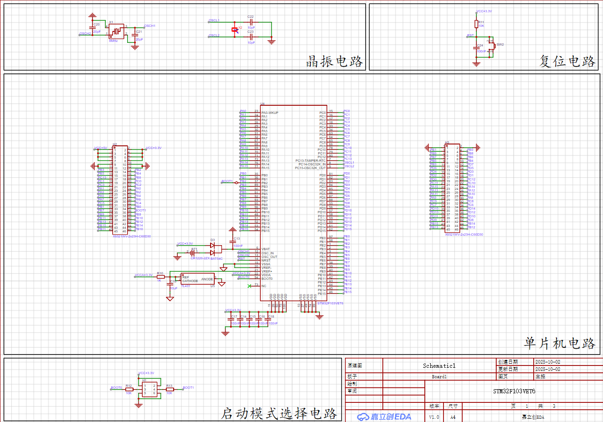
Task: Select decoupling capacitor C17
Action: click(230, 319)
